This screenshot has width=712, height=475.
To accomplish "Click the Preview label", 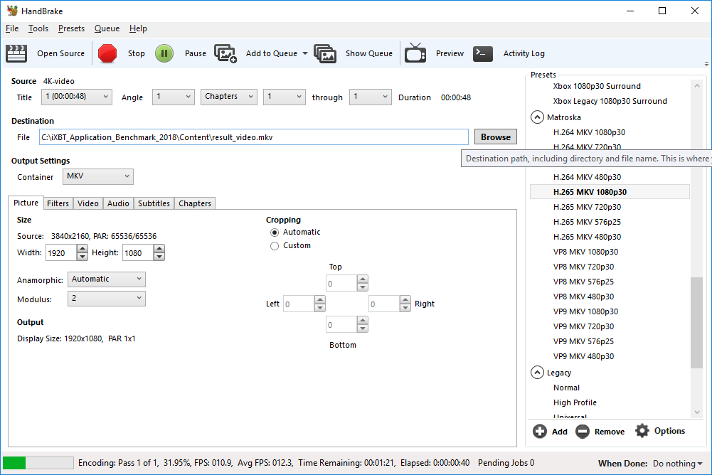I will click(450, 53).
